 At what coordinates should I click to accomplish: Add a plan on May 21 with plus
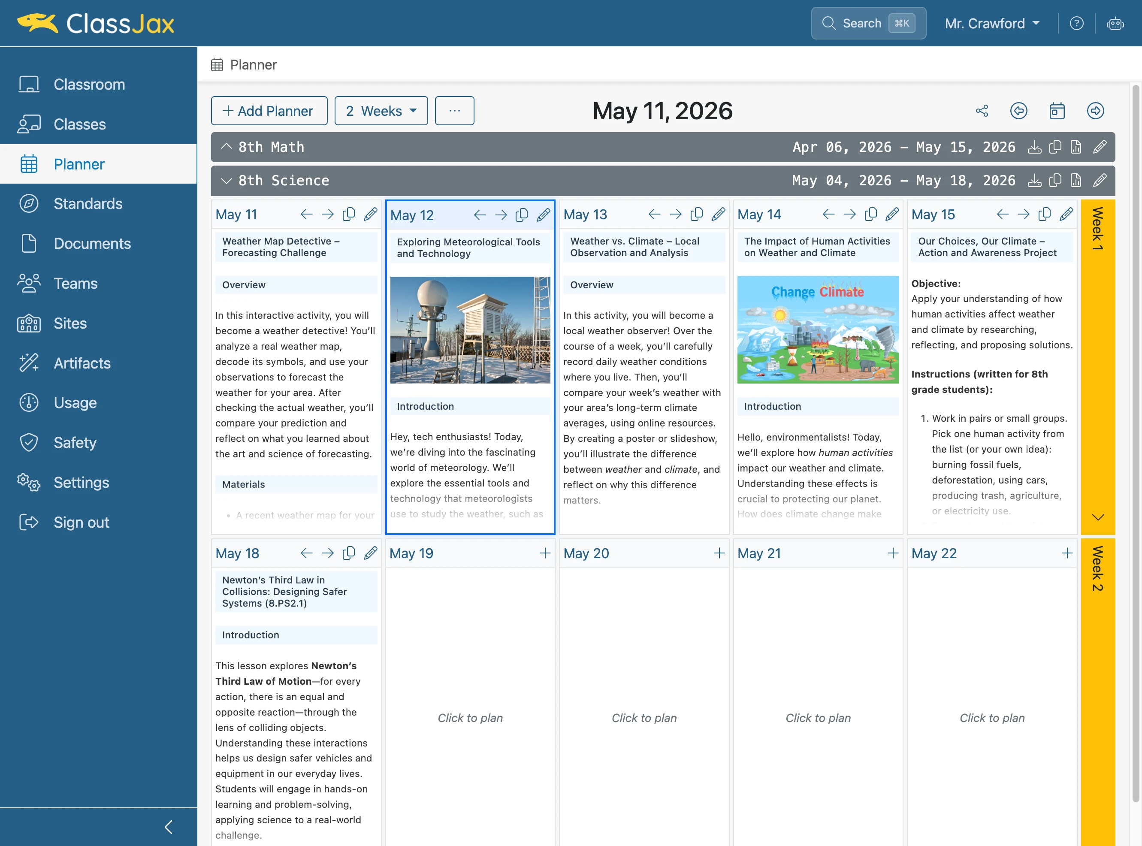tap(893, 553)
